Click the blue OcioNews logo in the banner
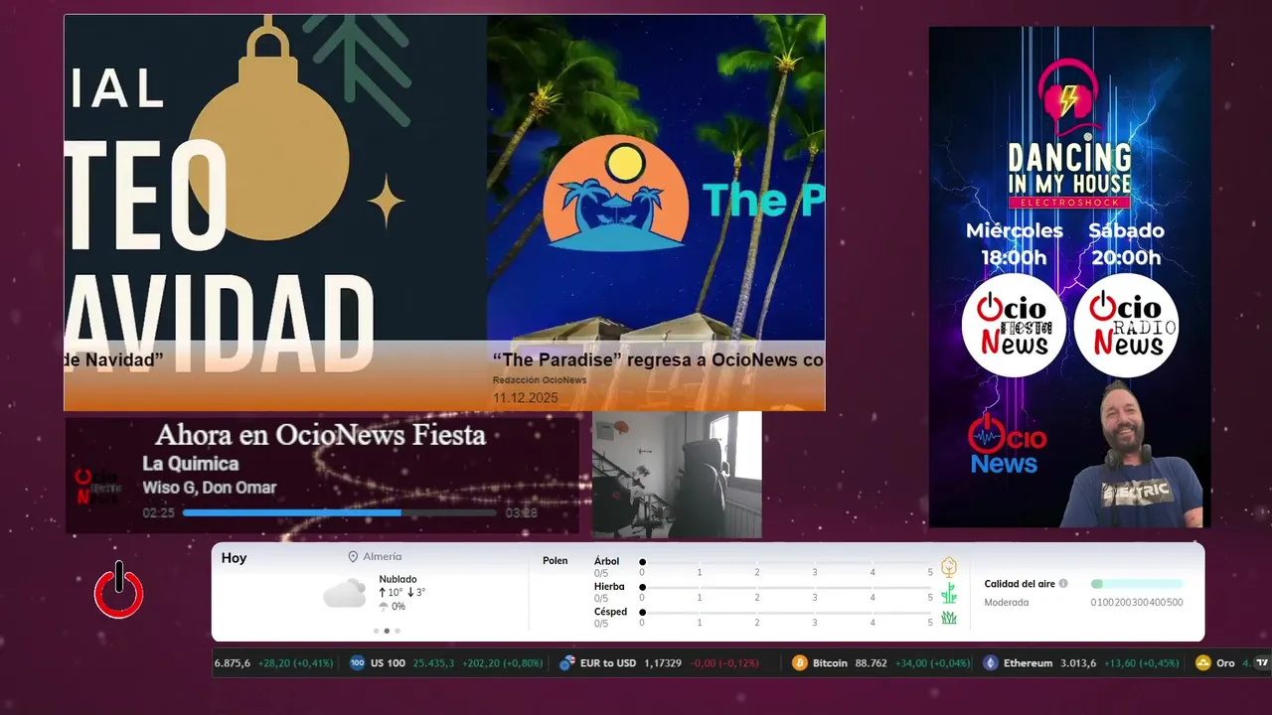This screenshot has width=1272, height=715. [1006, 445]
